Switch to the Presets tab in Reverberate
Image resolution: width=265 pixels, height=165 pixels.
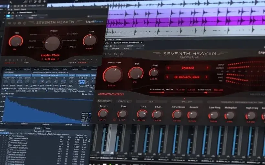pos(47,128)
